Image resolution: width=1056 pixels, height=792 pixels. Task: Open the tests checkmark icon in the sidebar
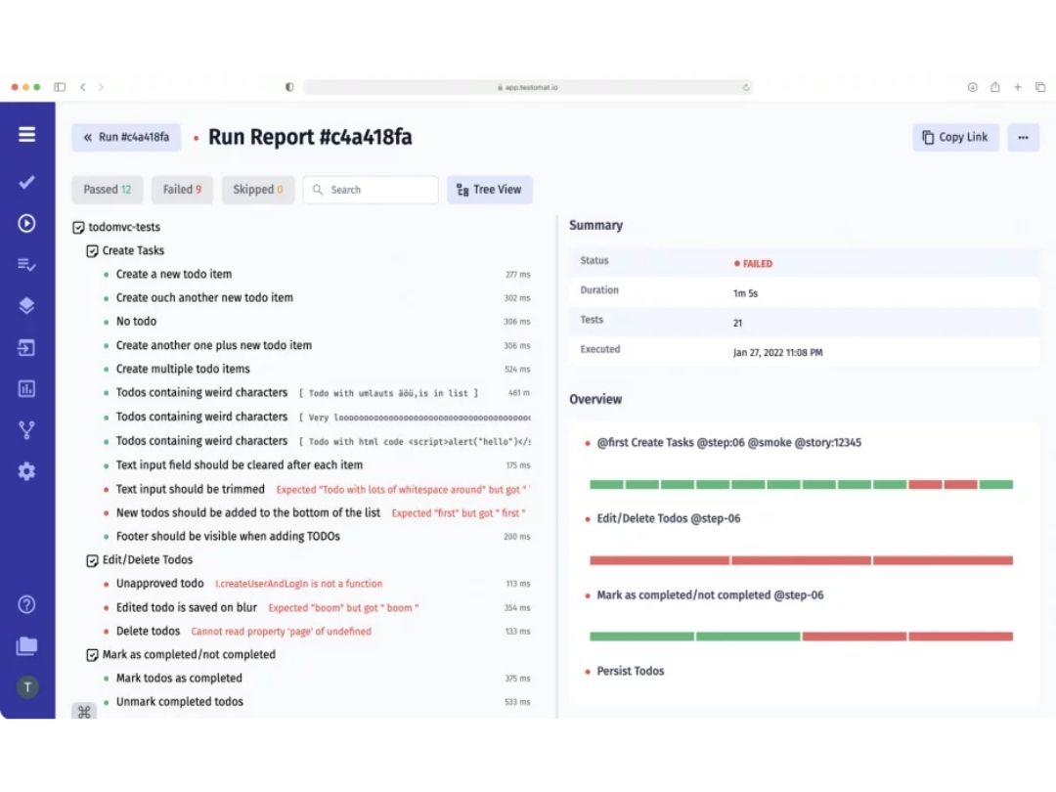27,182
